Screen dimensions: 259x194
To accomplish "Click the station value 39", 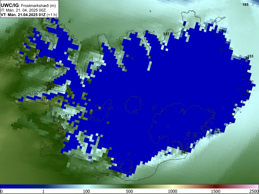I will click(x=68, y=86).
